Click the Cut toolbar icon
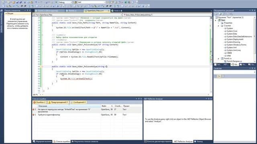 (x=25, y=2)
